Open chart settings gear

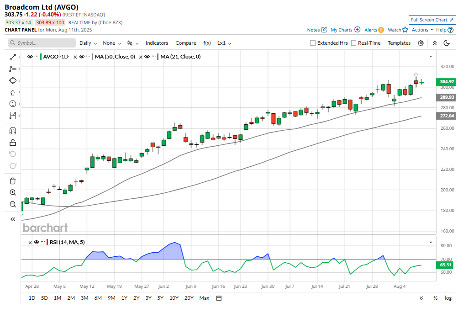[x=421, y=43]
